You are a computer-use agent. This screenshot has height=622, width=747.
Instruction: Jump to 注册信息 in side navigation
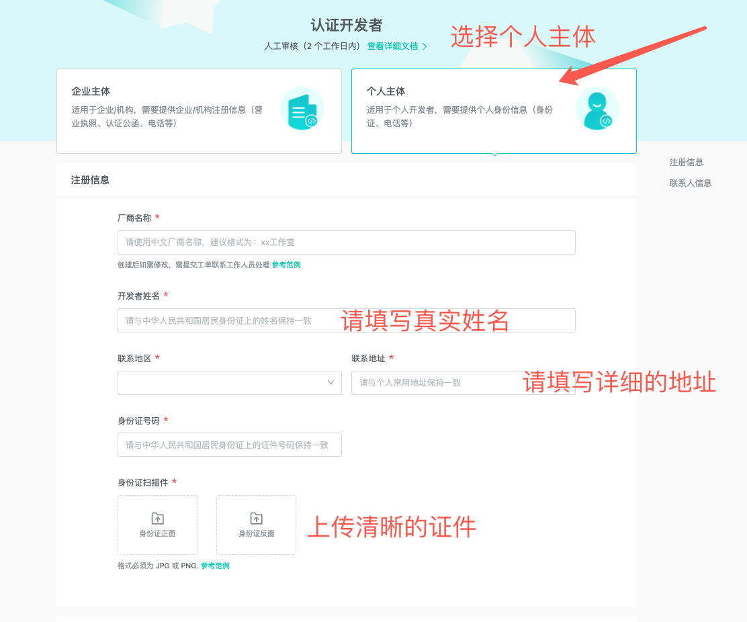pyautogui.click(x=686, y=163)
